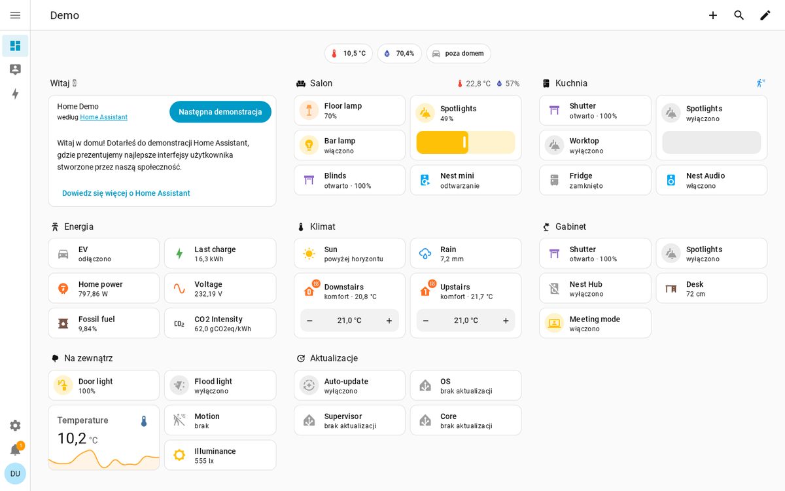Toggle Kuchnia Spotlights light icon
The height and width of the screenshot is (491, 785).
click(x=671, y=113)
